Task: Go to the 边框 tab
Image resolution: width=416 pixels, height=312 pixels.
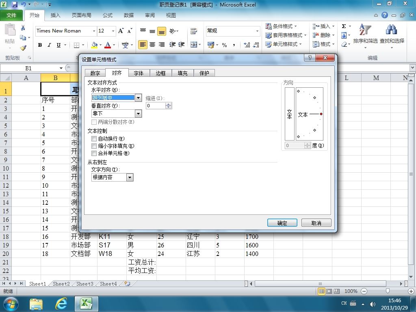Action: [x=160, y=73]
